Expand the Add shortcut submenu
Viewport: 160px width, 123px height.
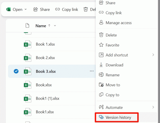pyautogui.click(x=153, y=55)
